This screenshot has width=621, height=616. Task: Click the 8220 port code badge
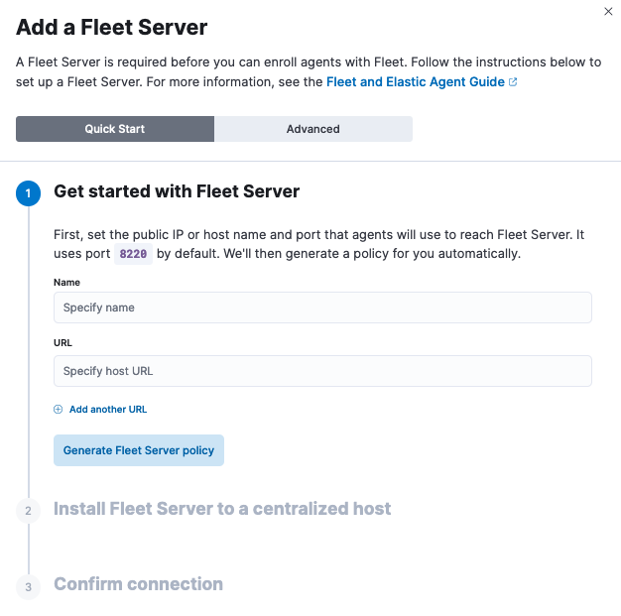[x=133, y=254]
